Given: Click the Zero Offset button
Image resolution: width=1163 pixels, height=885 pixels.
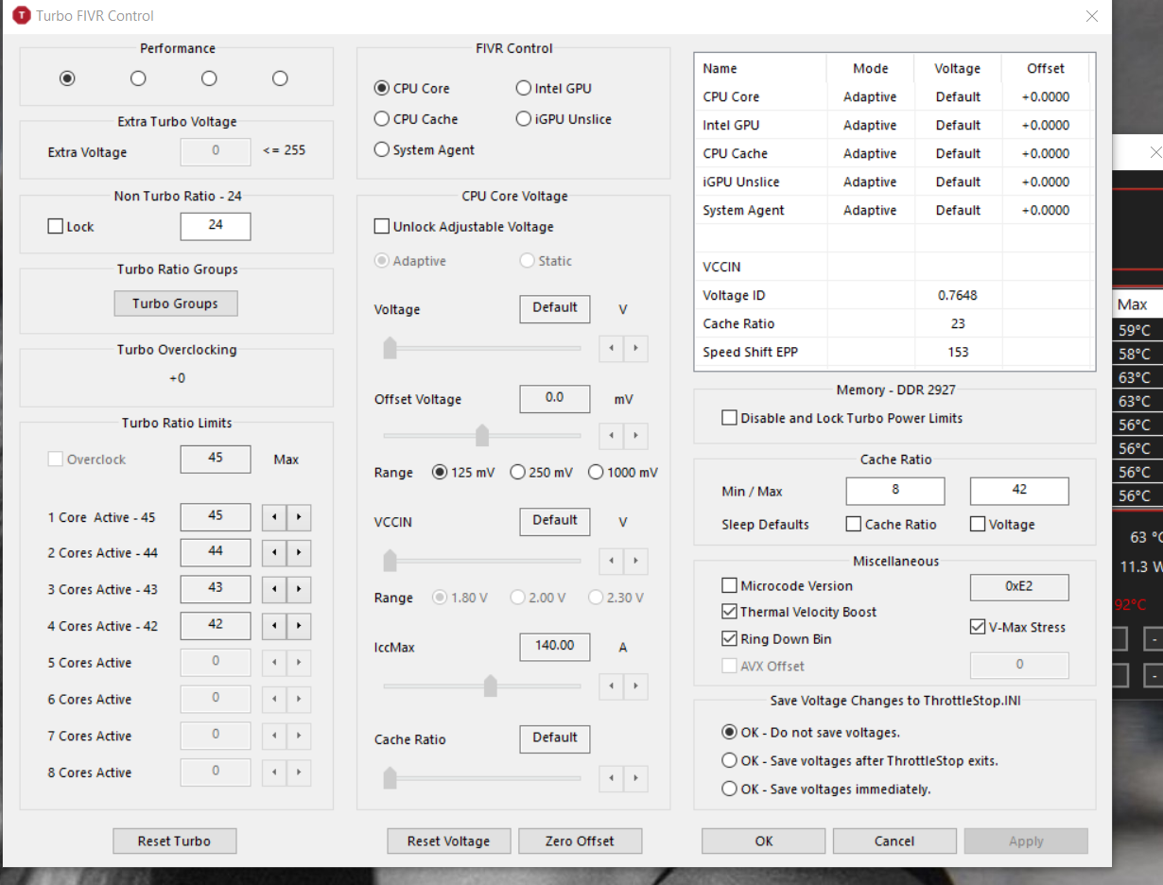Looking at the screenshot, I should 580,841.
